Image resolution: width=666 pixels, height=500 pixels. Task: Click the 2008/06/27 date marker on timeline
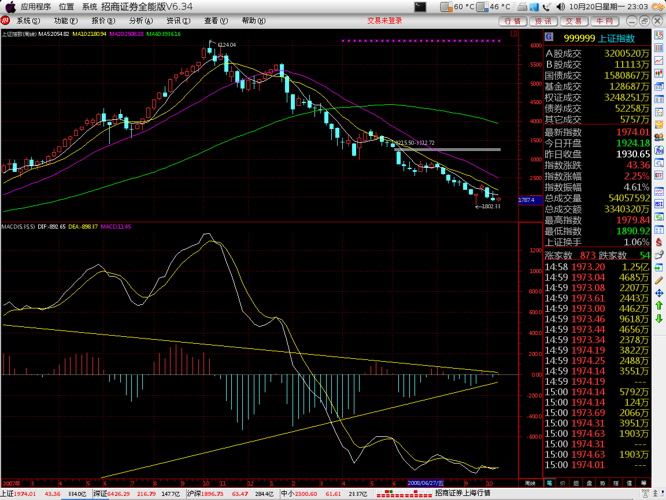click(x=425, y=483)
